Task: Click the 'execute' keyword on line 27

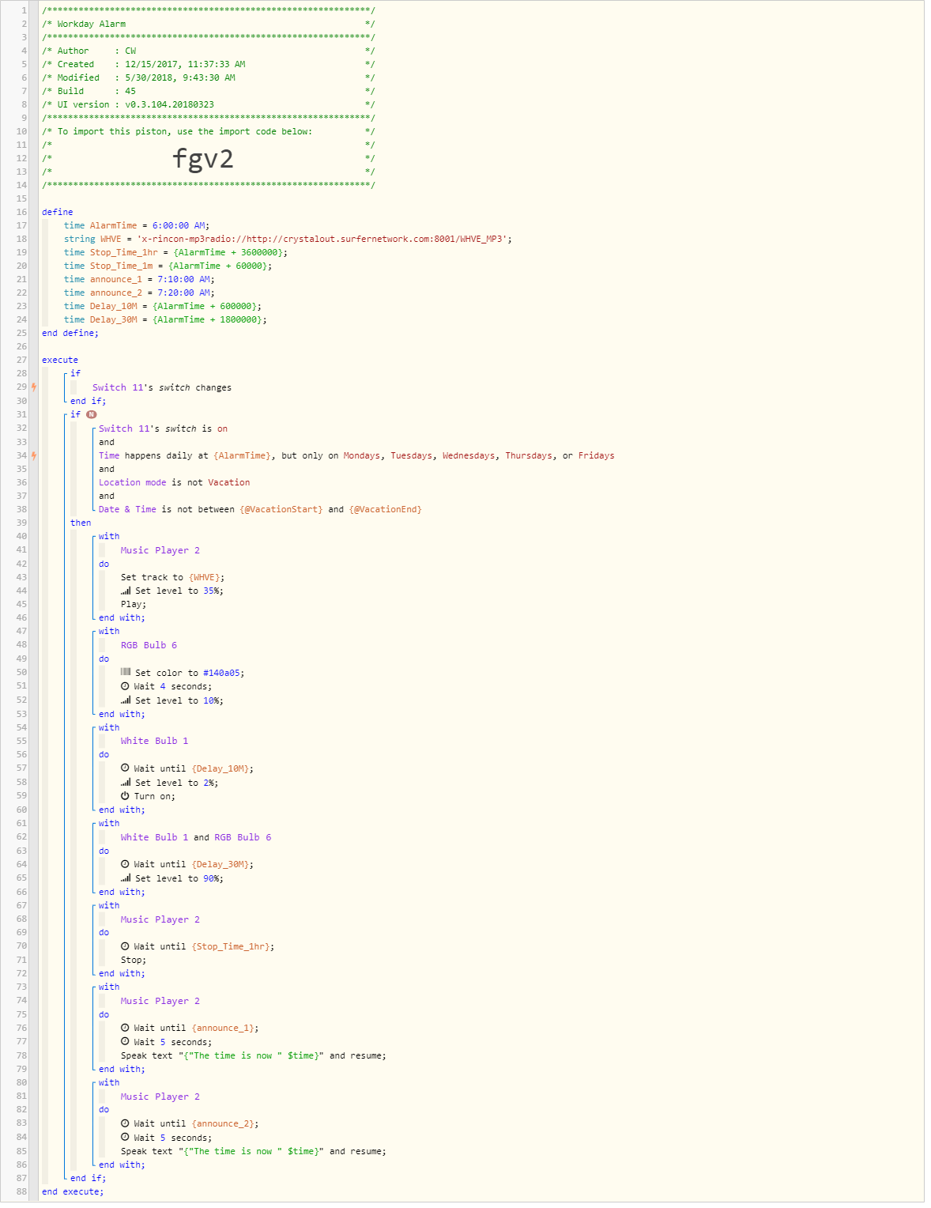Action: (x=60, y=360)
